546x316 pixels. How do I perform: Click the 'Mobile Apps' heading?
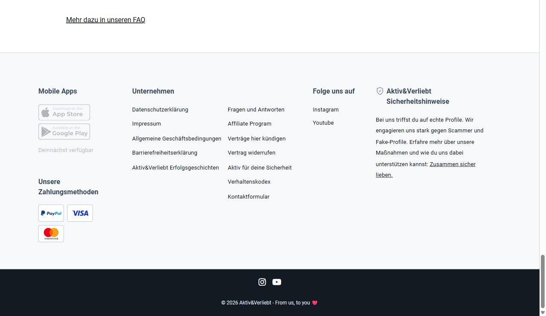pyautogui.click(x=58, y=91)
